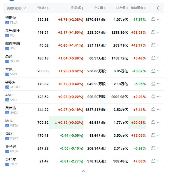Open more options for 超微电脑 row

tap(159, 45)
